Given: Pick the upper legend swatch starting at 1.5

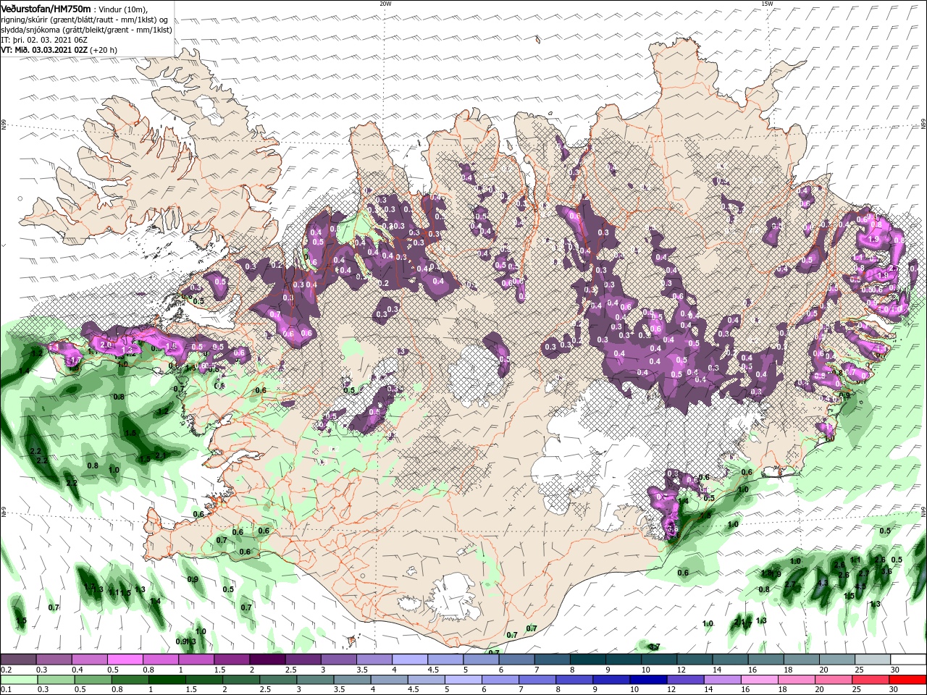Looking at the screenshot, I should point(232,660).
